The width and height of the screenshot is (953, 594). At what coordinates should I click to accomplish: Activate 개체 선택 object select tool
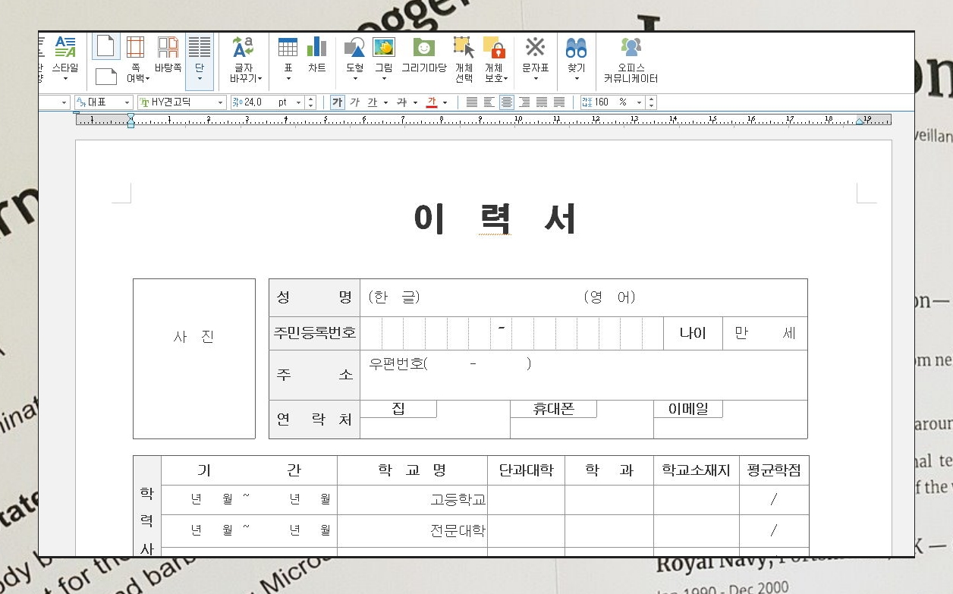click(x=464, y=58)
